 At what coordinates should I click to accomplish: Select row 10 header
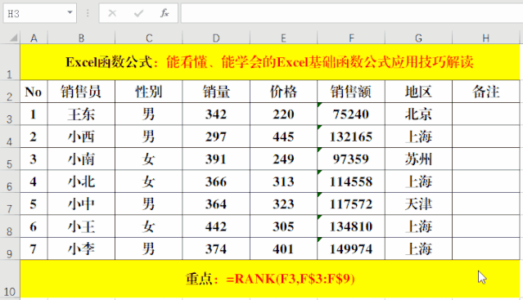coord(10,279)
